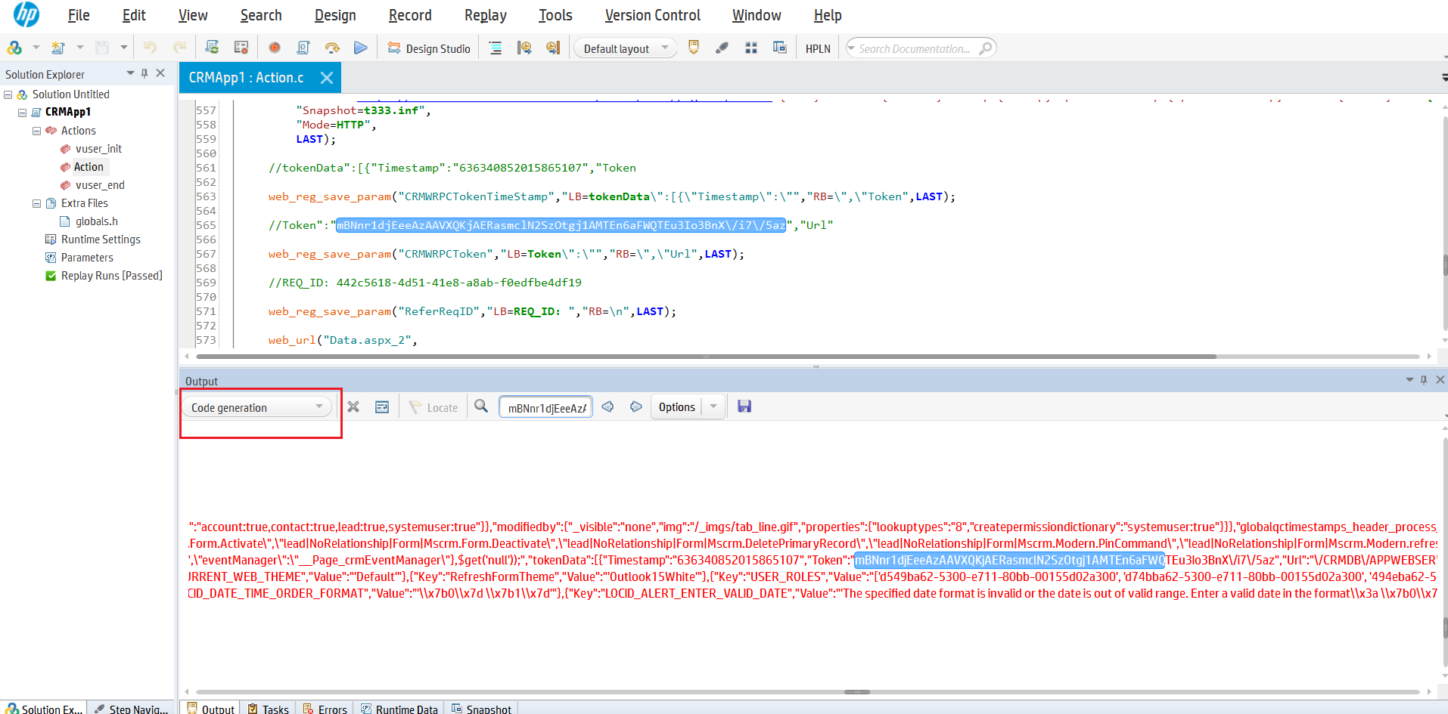This screenshot has height=714, width=1448.
Task: Collapse the Extra Files tree node
Action: [36, 203]
